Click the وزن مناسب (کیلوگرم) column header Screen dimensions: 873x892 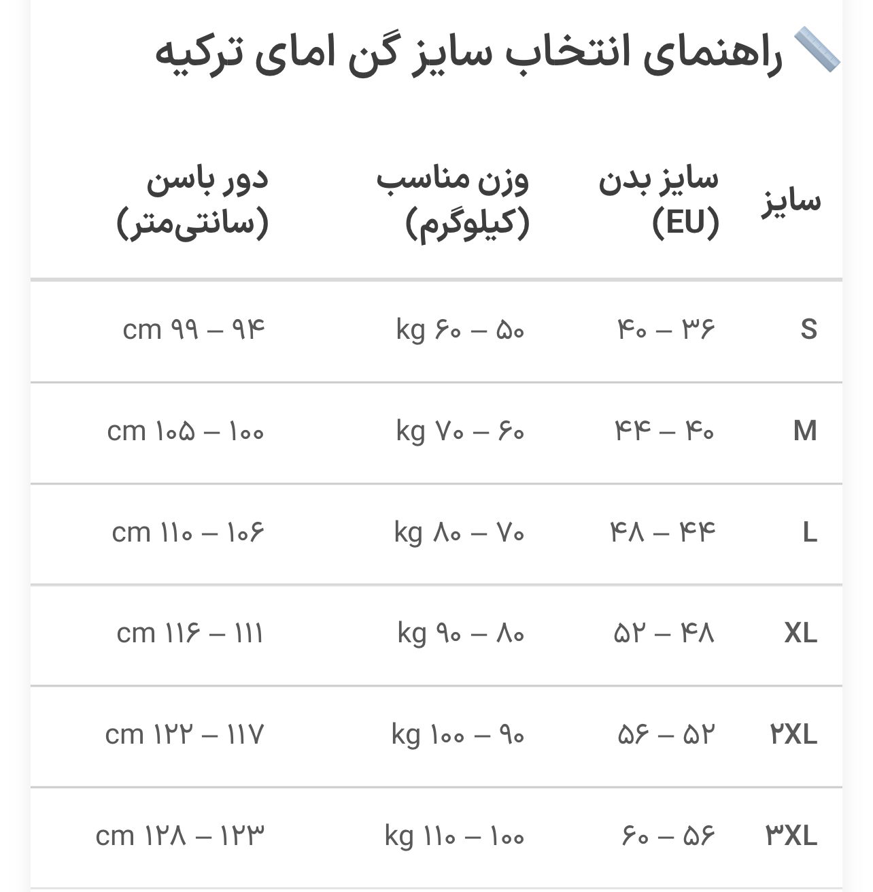(453, 201)
